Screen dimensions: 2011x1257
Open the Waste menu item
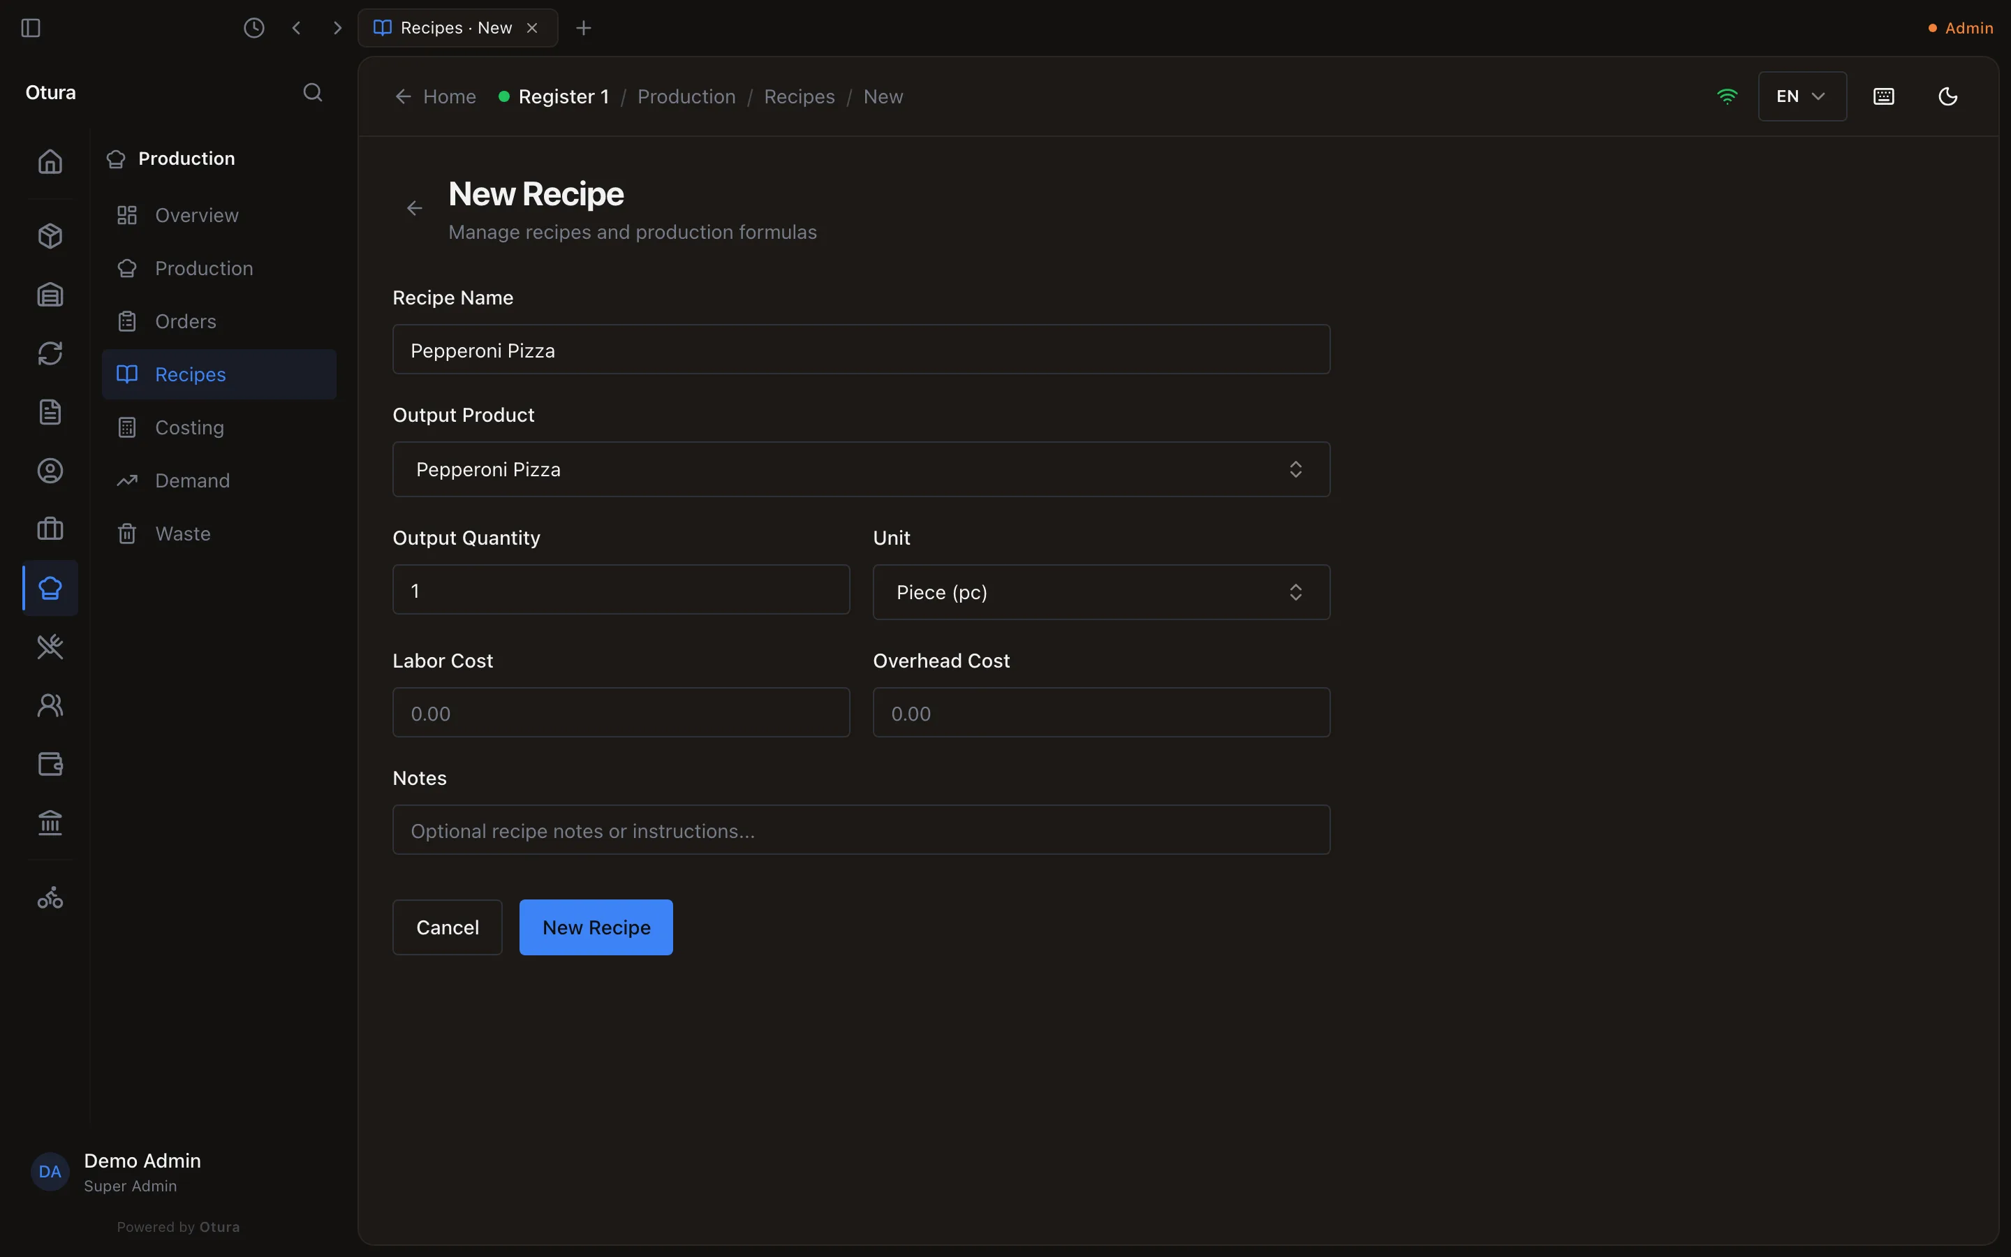219,534
